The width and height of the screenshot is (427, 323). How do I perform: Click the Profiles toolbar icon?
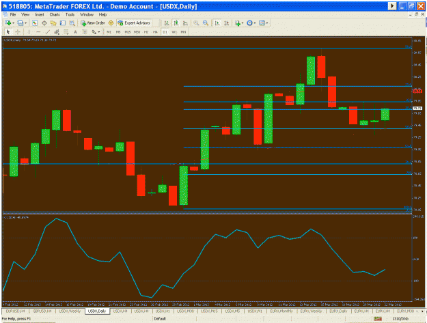[20, 23]
